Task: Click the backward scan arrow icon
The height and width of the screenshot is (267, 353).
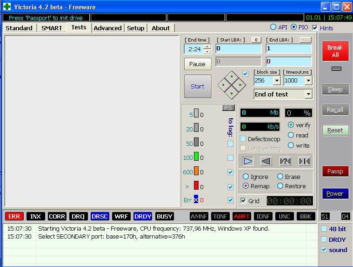Action: tap(266, 161)
